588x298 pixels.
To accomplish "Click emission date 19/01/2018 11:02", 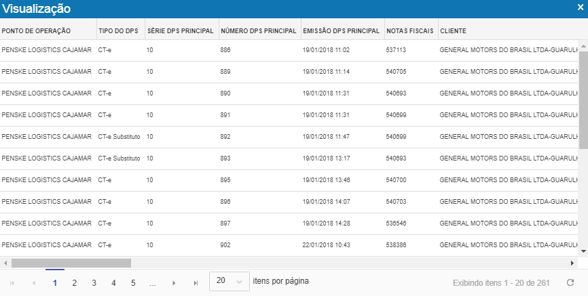I will pyautogui.click(x=326, y=49).
